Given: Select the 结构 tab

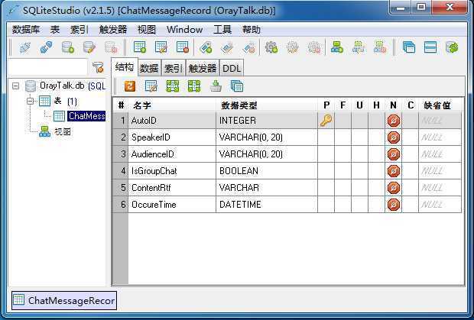Looking at the screenshot, I should (125, 66).
